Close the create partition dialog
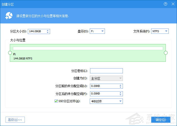This screenshot has width=177, height=126. [172, 4]
